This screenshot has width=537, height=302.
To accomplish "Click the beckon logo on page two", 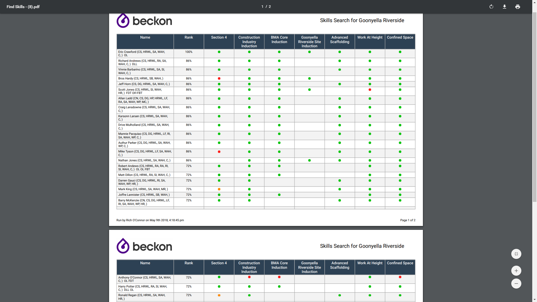I will [144, 246].
